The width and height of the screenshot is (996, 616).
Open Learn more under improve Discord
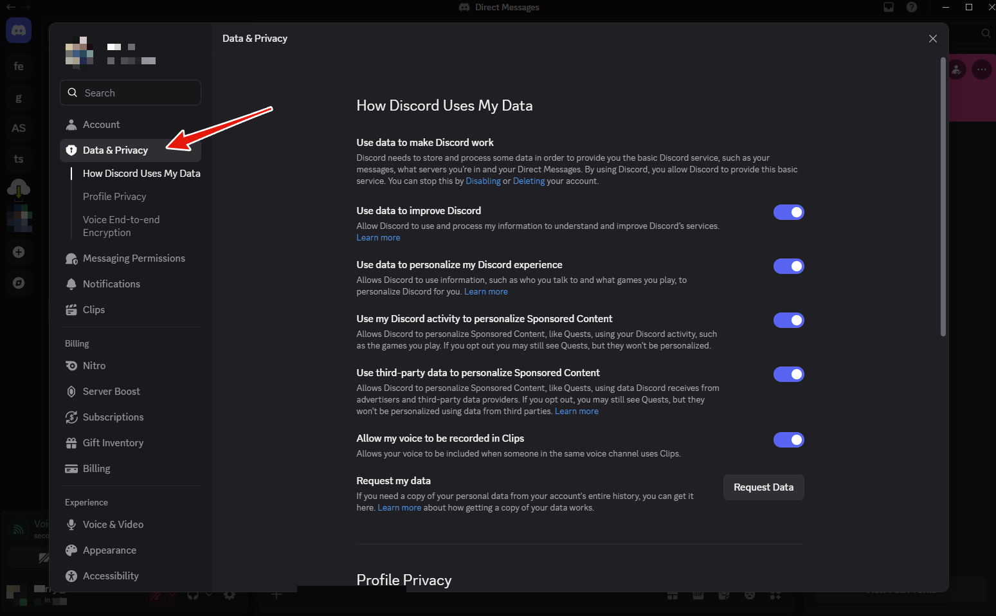pyautogui.click(x=378, y=238)
